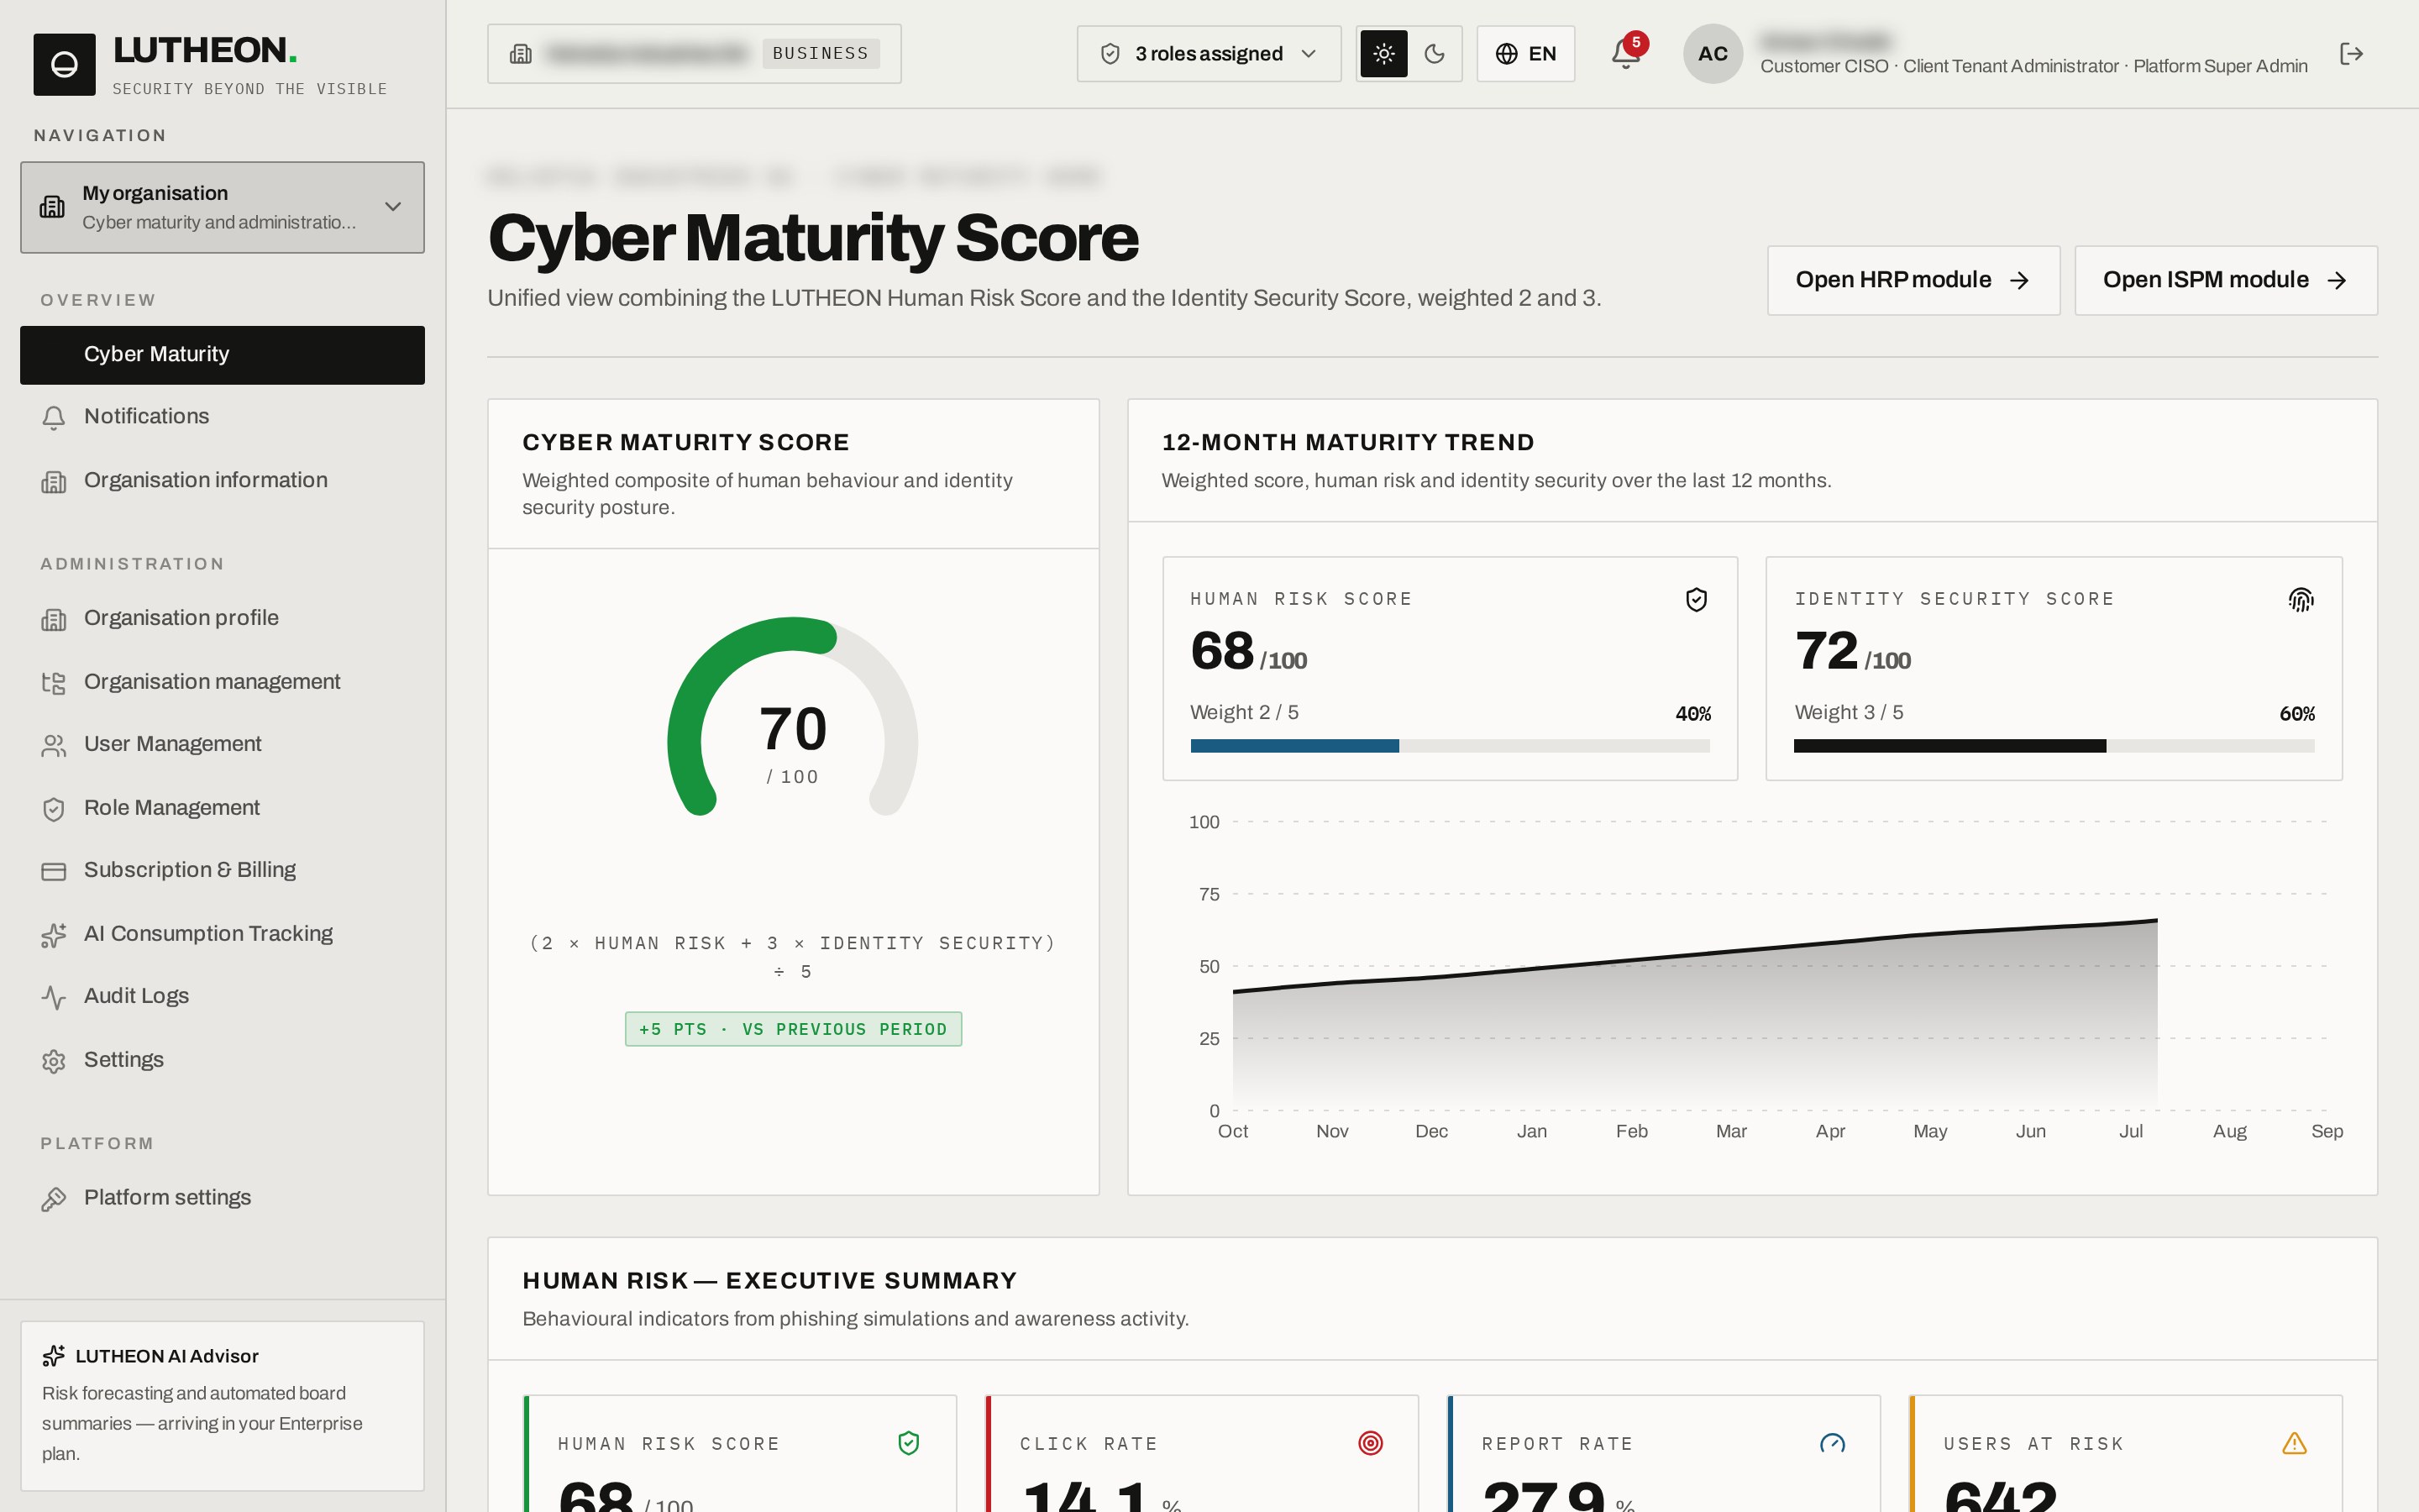Click the shield icon in roles dropdown
The height and width of the screenshot is (1512, 2419).
(x=1110, y=54)
